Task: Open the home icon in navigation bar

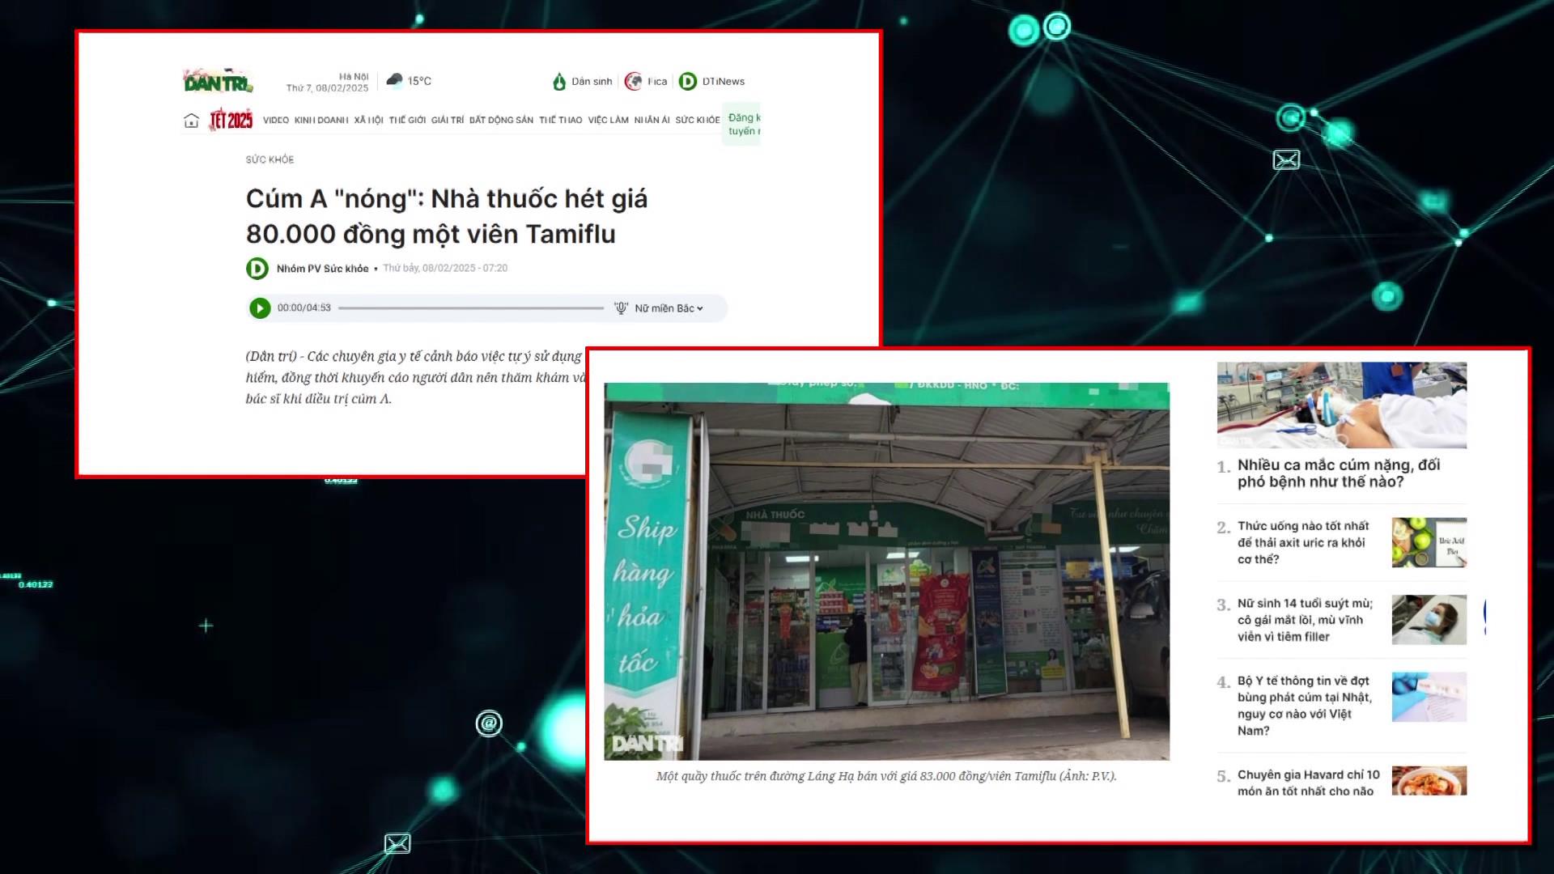Action: [x=191, y=121]
